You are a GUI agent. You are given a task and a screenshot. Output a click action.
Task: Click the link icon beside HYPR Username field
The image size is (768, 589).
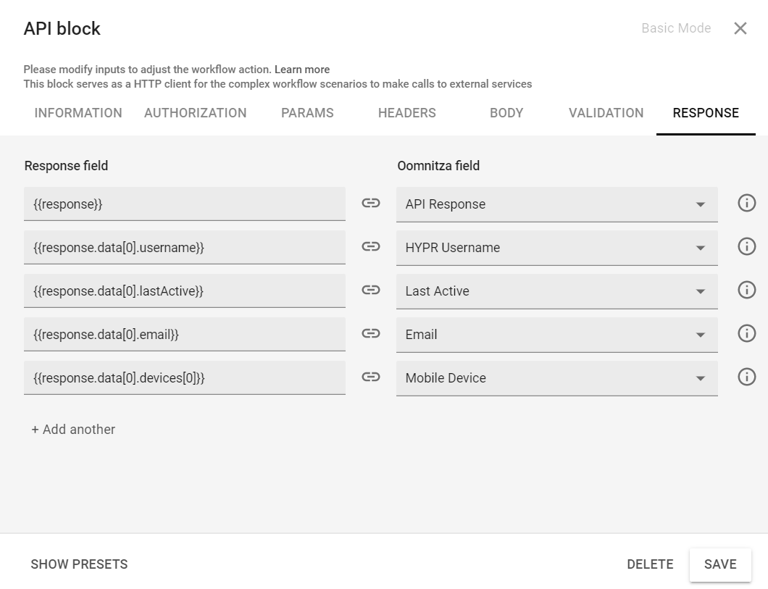(370, 247)
